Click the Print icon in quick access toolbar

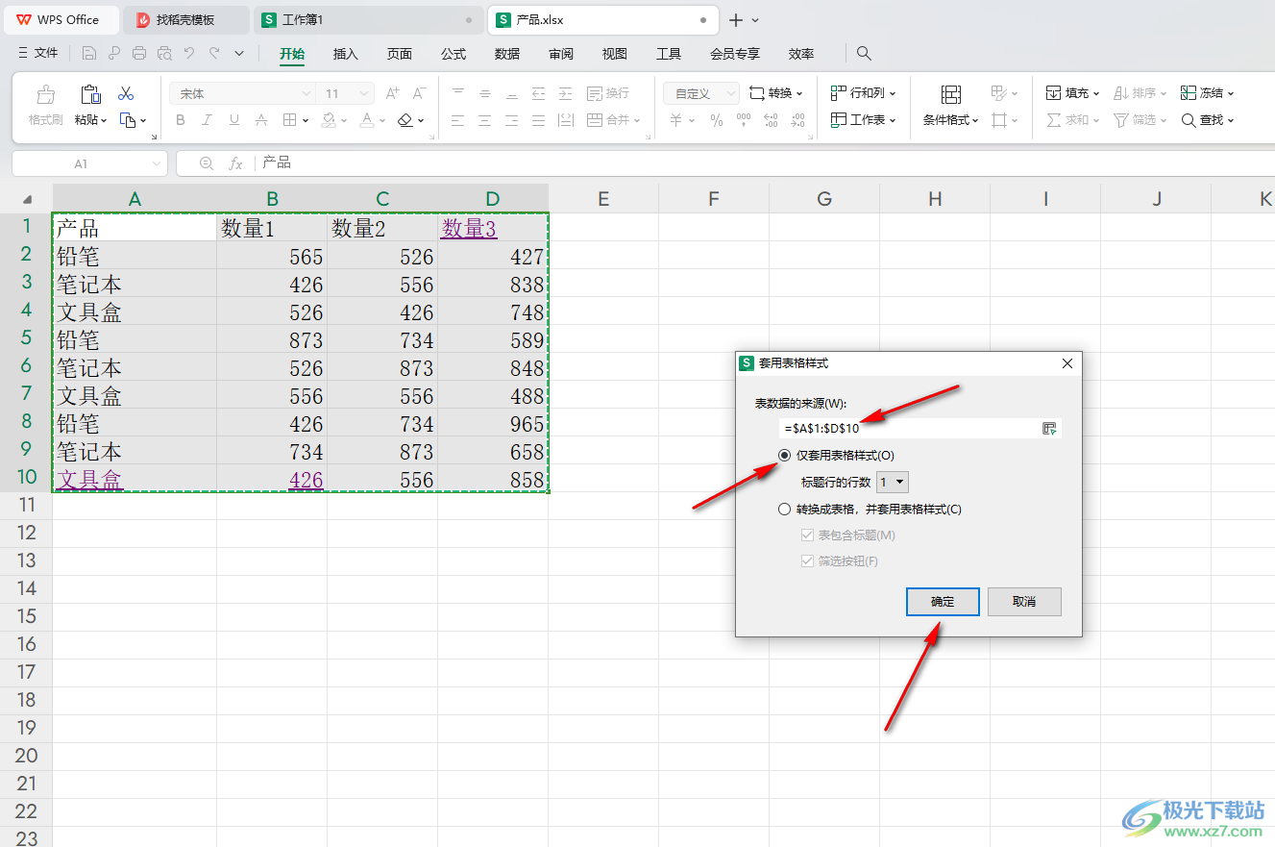point(139,54)
